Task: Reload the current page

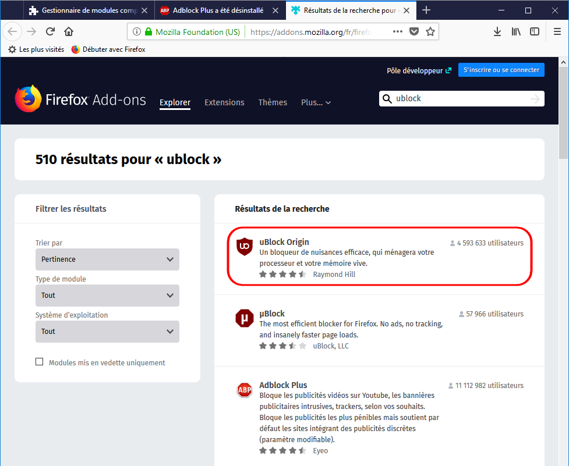Action: pos(50,31)
